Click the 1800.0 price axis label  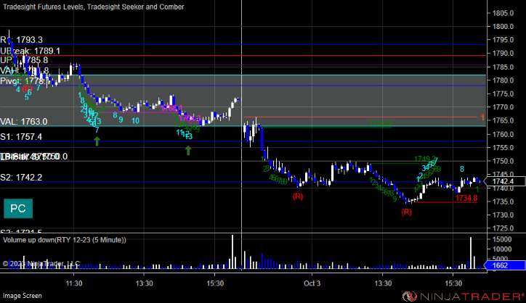(503, 27)
